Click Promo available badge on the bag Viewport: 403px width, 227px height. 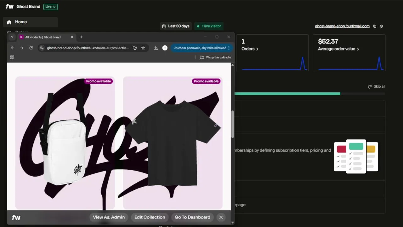[x=99, y=81]
